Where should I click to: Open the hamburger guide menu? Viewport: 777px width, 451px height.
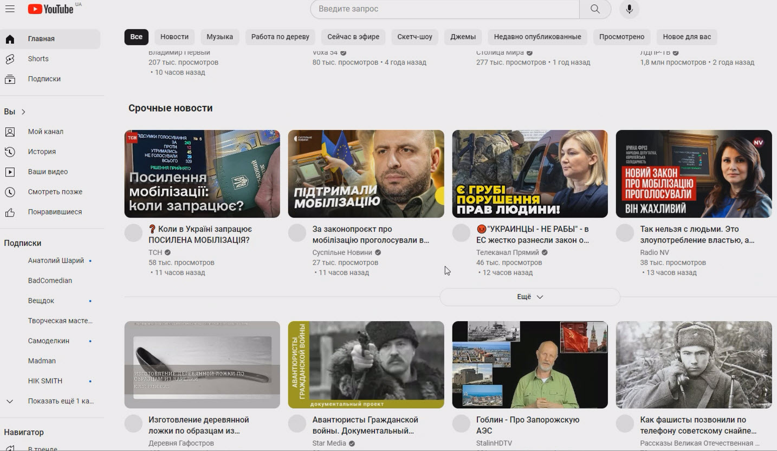pos(10,9)
